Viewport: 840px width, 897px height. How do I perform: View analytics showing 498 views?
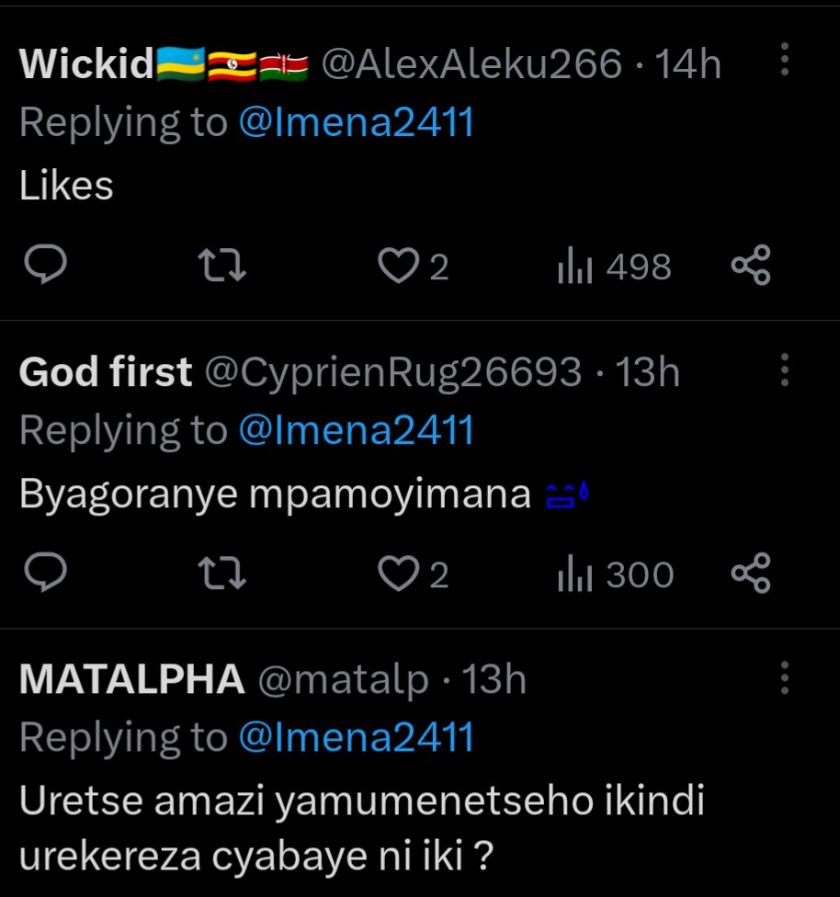(614, 267)
